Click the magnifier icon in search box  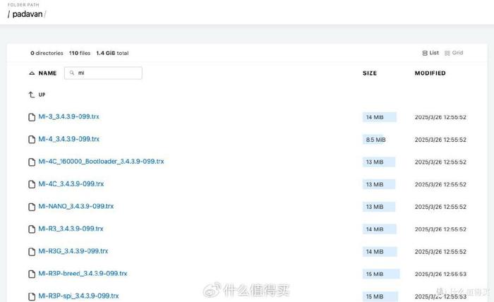pyautogui.click(x=72, y=73)
